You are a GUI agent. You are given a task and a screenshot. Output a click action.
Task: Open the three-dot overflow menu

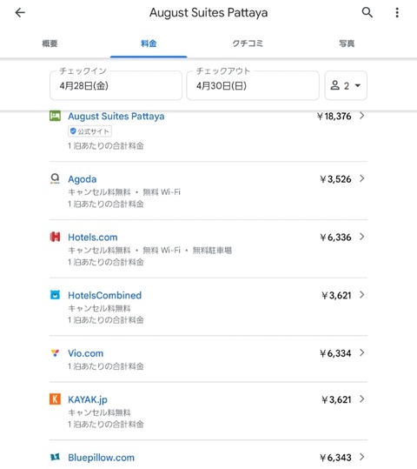(397, 12)
